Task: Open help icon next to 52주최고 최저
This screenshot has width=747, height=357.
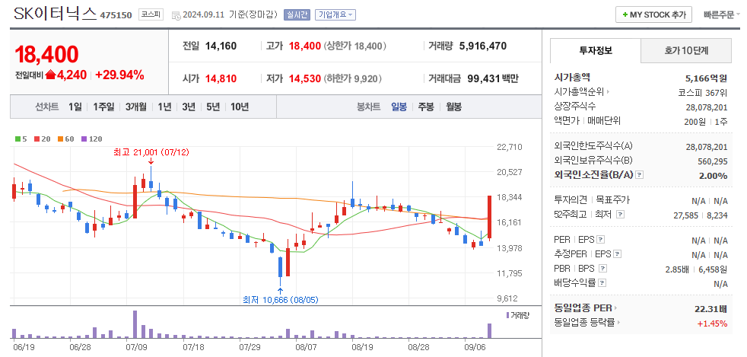Action: coord(620,215)
